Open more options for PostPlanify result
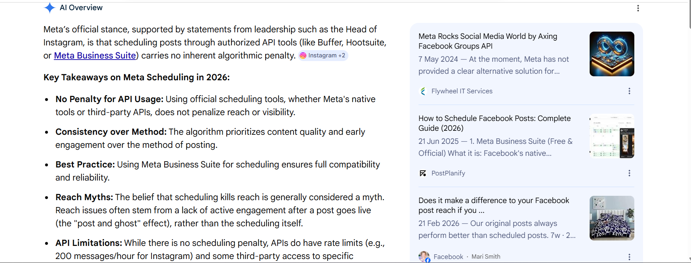Image resolution: width=691 pixels, height=263 pixels. [629, 173]
